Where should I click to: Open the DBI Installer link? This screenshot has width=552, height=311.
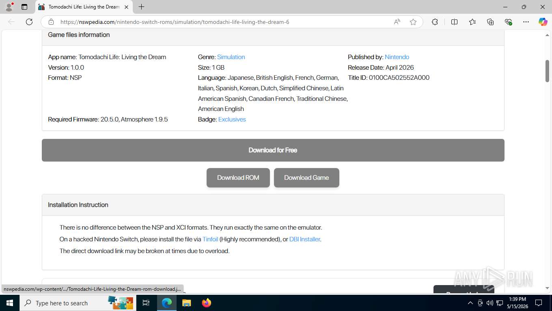[x=305, y=239]
